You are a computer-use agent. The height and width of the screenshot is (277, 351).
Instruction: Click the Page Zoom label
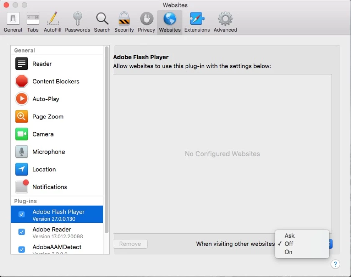[x=48, y=116]
